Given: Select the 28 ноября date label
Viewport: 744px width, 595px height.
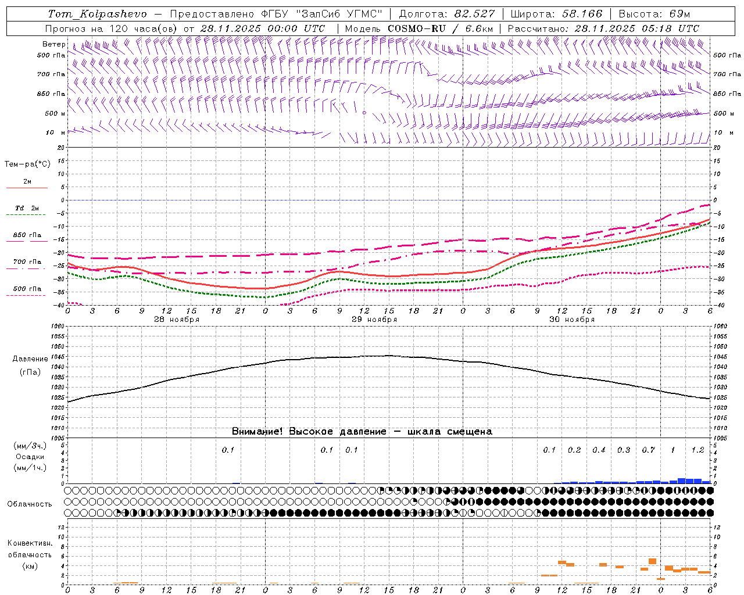Looking at the screenshot, I should tap(177, 320).
